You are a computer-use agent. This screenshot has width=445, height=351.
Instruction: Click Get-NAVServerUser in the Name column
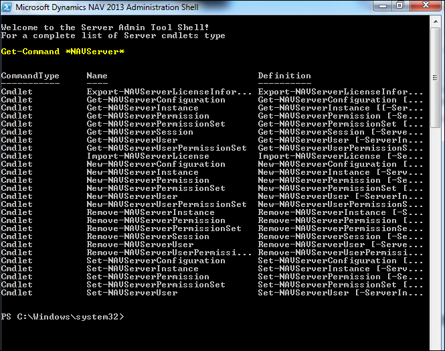[132, 140]
